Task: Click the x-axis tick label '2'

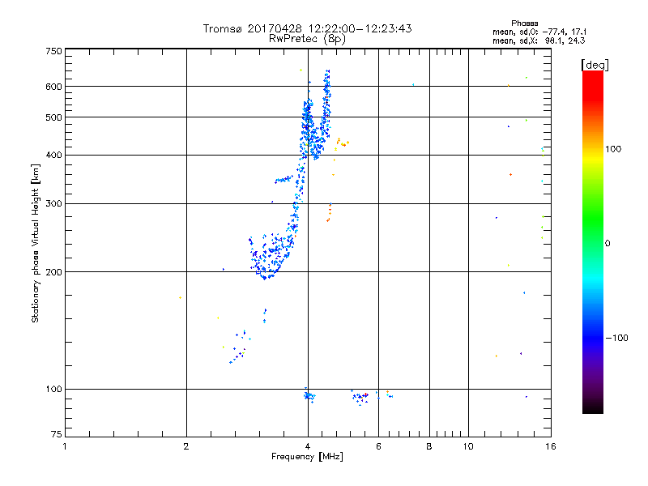Action: point(186,446)
